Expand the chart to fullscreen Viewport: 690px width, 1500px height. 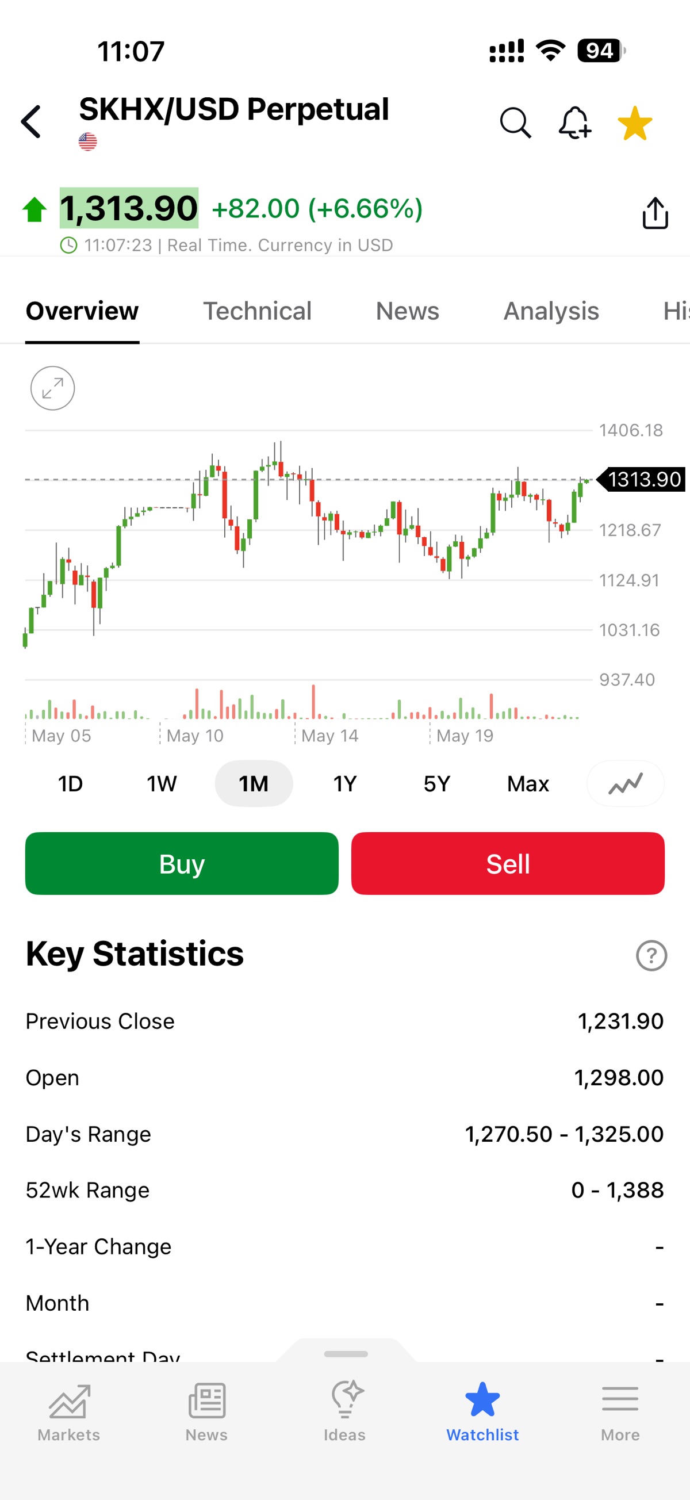point(52,388)
